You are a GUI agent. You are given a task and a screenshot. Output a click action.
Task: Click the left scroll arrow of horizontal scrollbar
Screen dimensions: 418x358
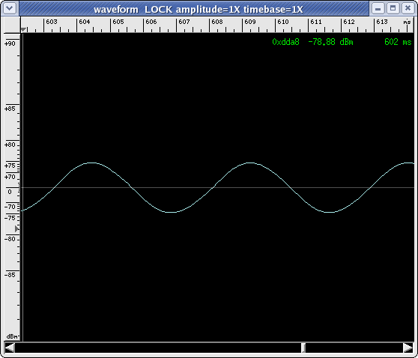[10, 348]
